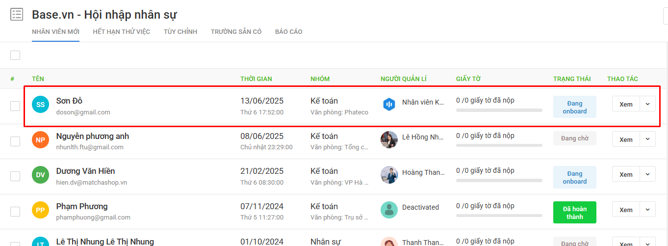The height and width of the screenshot is (246, 668).
Task: Switch to HẾT HẠN THỬ VIỆC tab
Action: click(122, 32)
